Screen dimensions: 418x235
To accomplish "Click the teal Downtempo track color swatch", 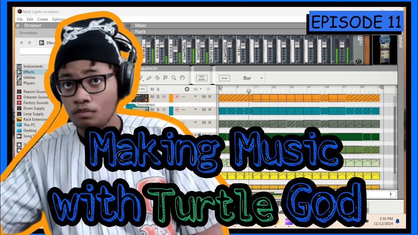I will (x=171, y=111).
